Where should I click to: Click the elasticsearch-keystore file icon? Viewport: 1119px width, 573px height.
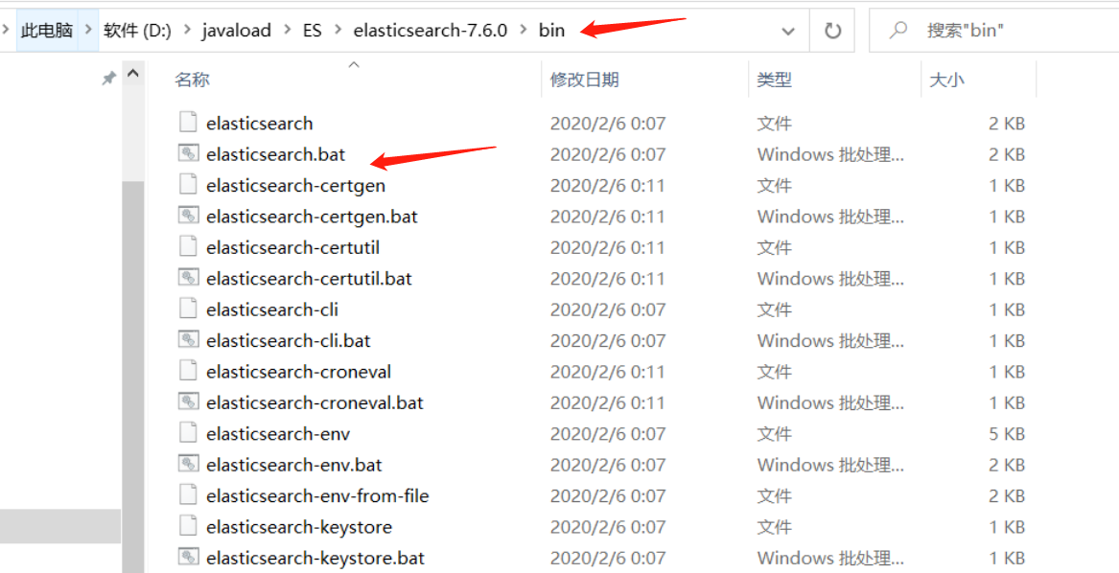[188, 527]
